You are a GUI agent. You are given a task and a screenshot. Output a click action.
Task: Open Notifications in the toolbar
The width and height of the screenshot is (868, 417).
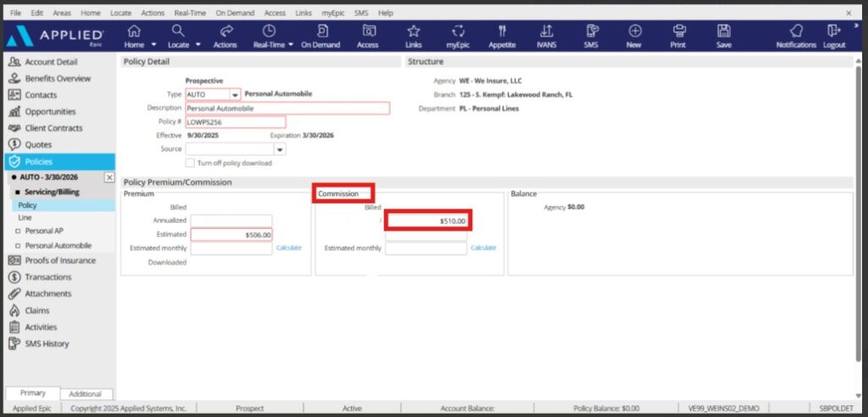[796, 35]
